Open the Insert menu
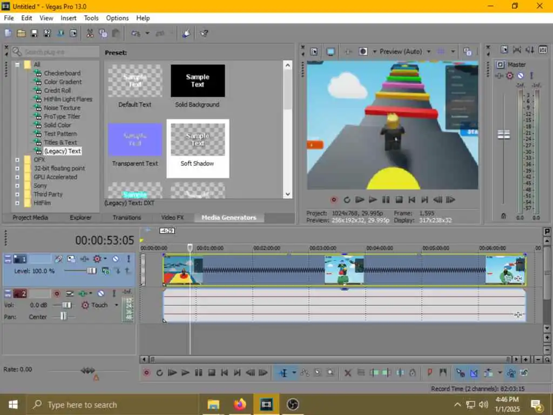553x415 pixels. pos(69,18)
